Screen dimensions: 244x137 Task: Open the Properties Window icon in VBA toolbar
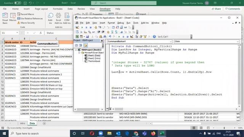click(141, 37)
